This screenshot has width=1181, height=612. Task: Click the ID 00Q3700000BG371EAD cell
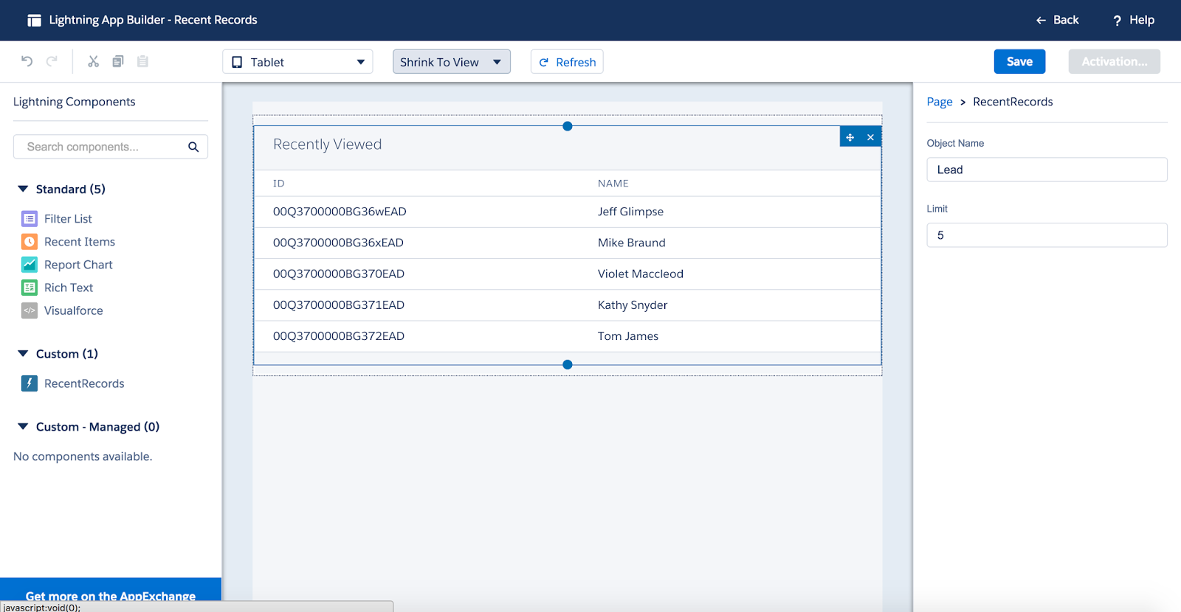point(339,305)
